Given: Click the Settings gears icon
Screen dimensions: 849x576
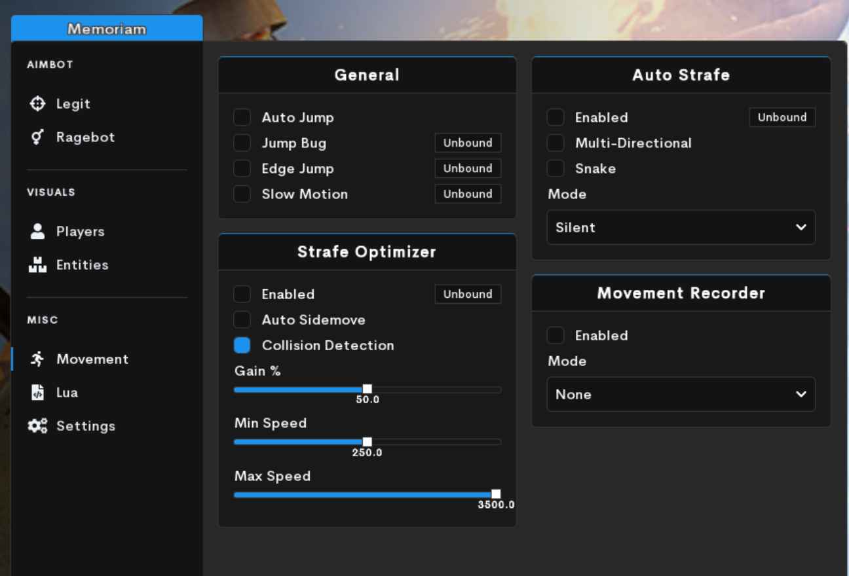Looking at the screenshot, I should click(x=37, y=425).
